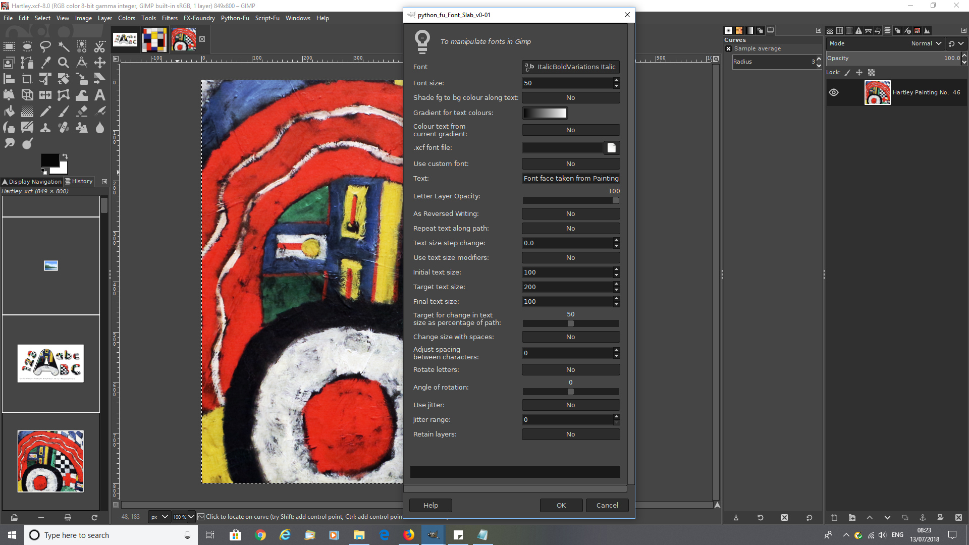The height and width of the screenshot is (545, 969).
Task: Select the Zoom magnifier tool
Action: (64, 63)
